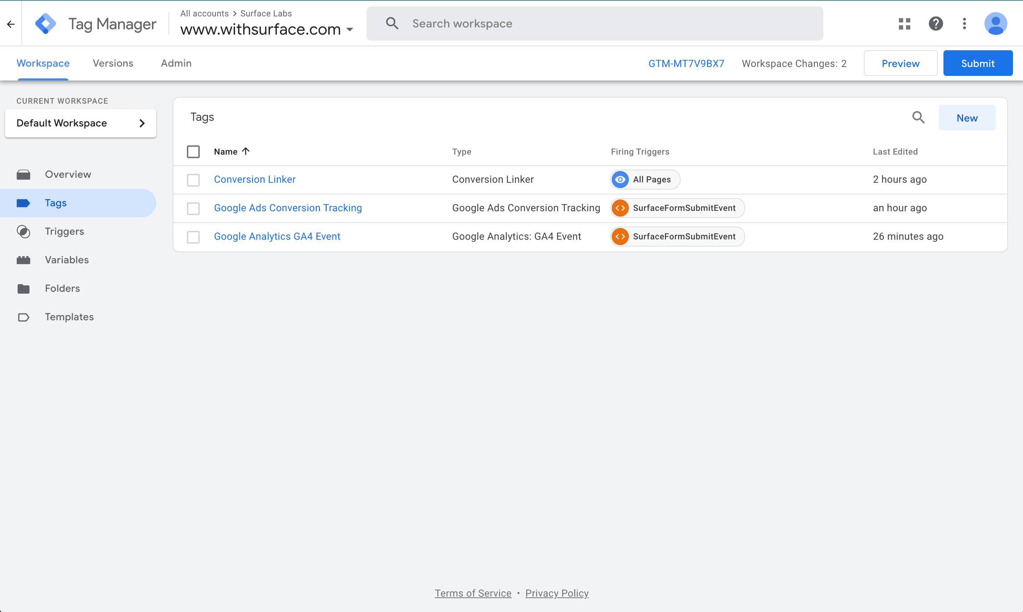The image size is (1023, 612).
Task: Click Google Ads row's trigger code icon
Action: coord(620,208)
